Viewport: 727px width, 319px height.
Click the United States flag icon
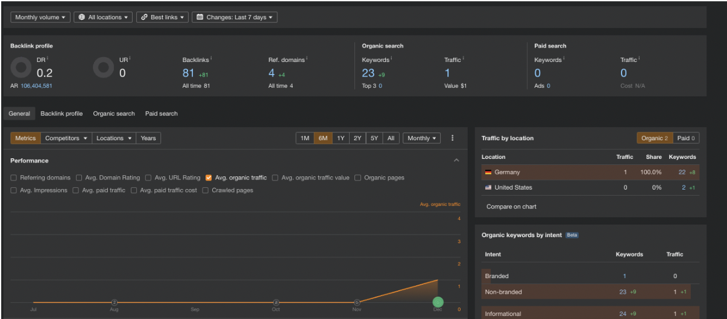pos(488,188)
